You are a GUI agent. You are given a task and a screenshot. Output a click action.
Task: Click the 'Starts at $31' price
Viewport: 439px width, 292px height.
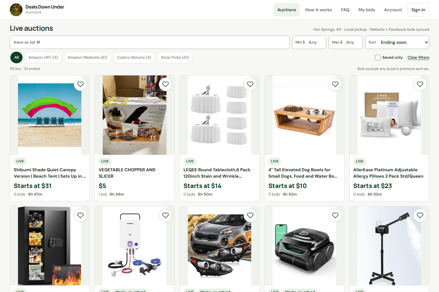tap(33, 186)
